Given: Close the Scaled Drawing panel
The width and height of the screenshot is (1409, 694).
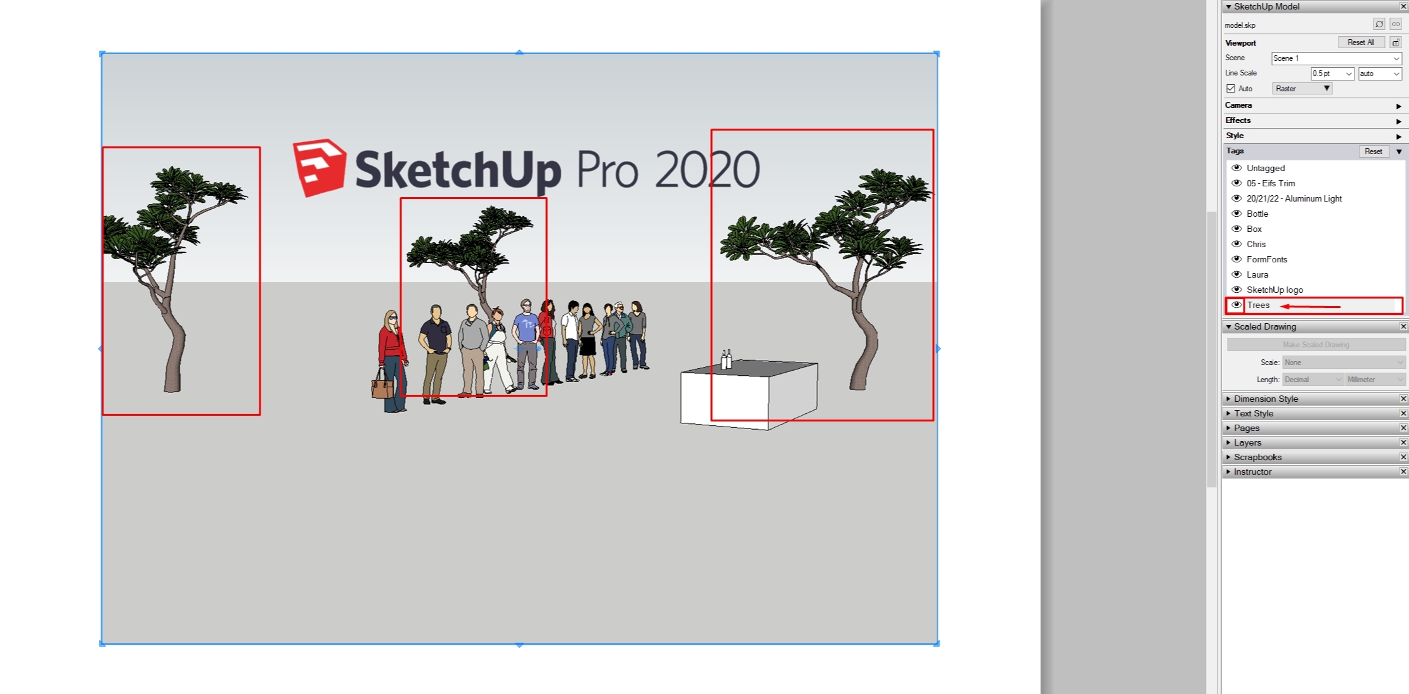Looking at the screenshot, I should [x=1403, y=326].
